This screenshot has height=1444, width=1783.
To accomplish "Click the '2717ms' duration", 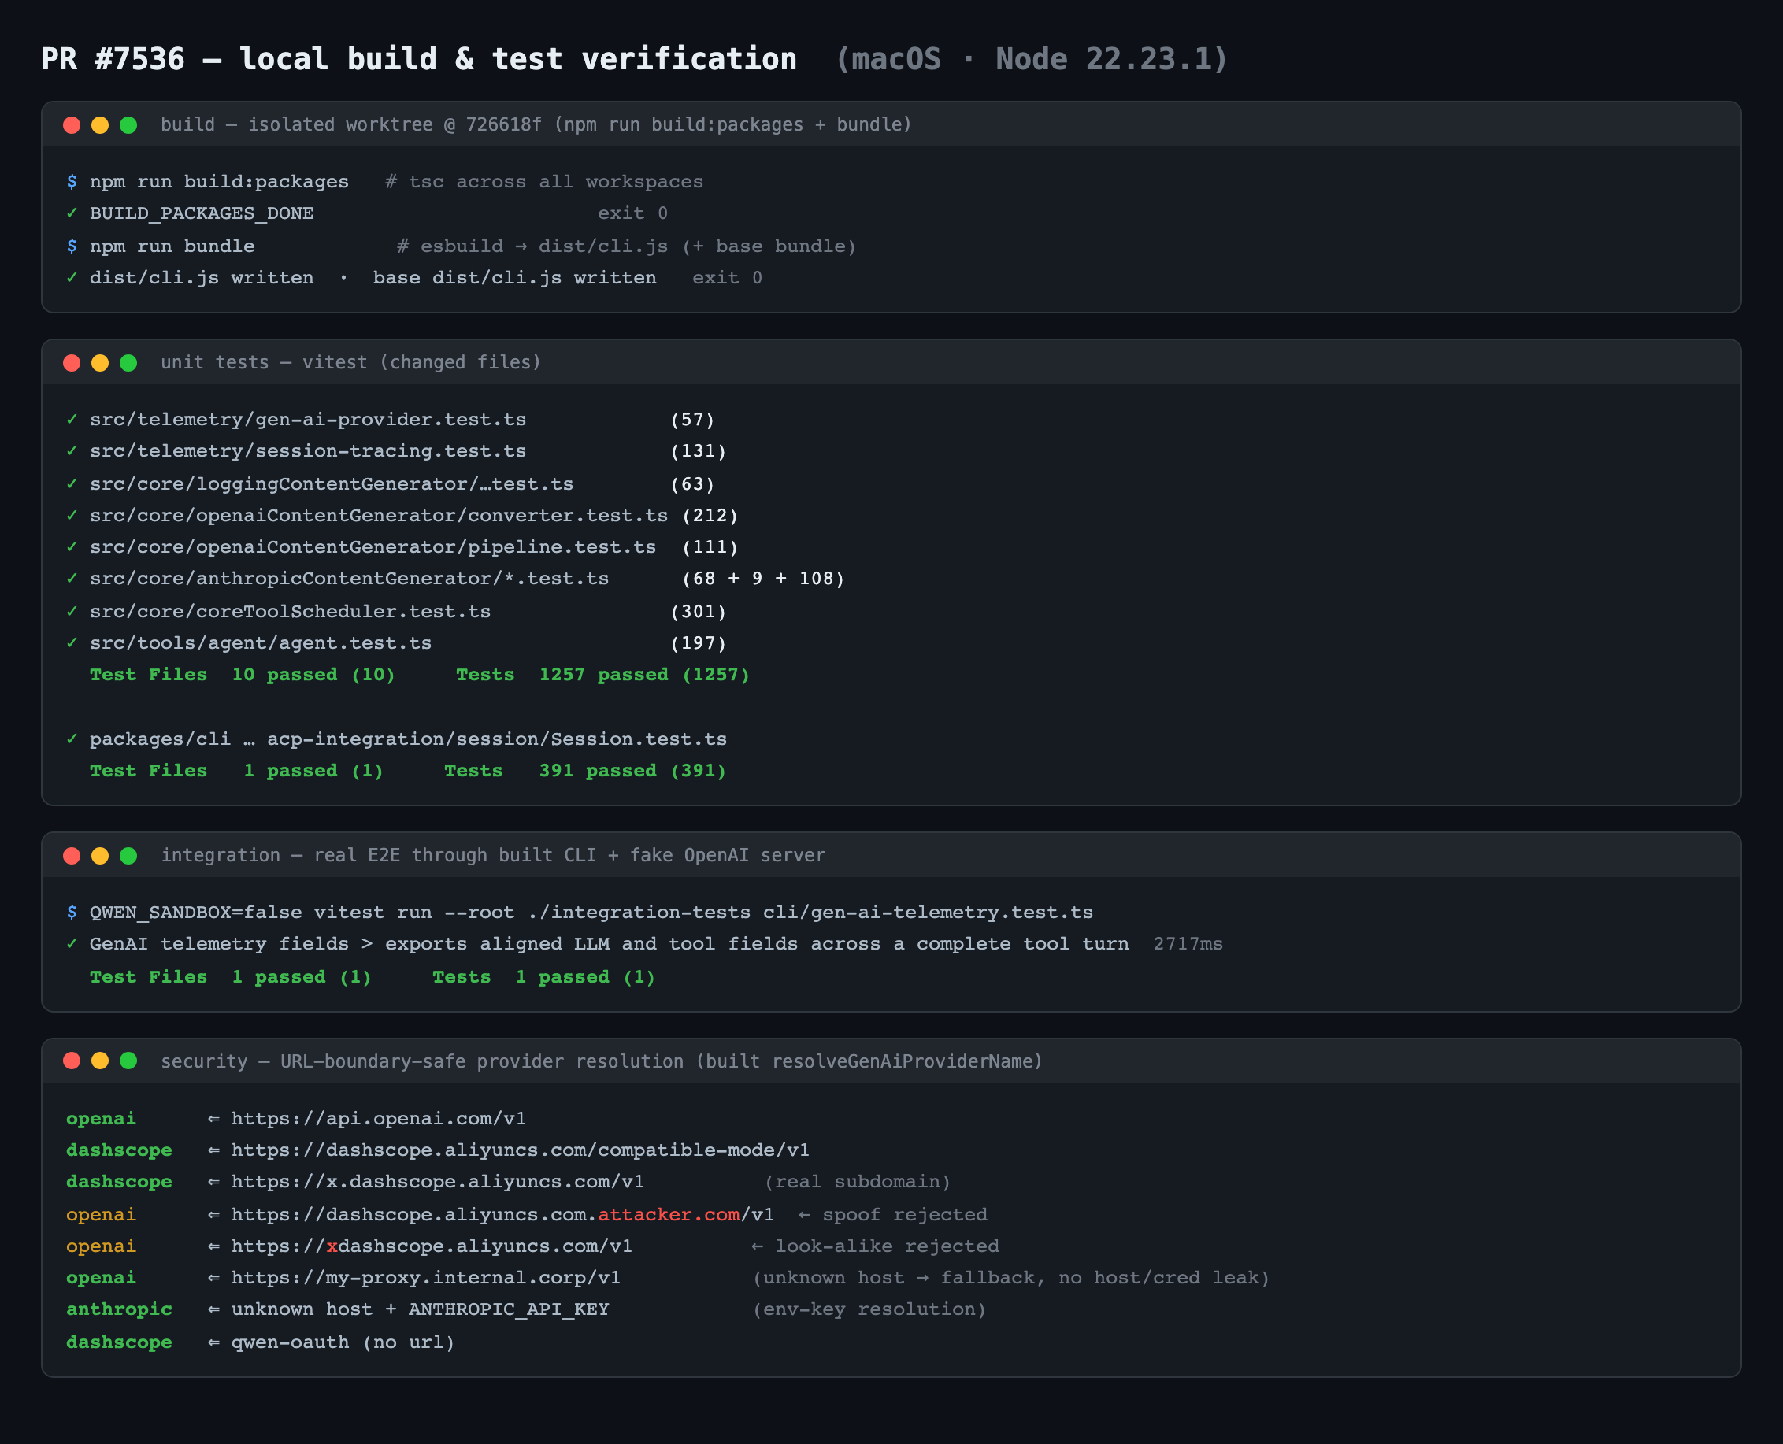I will tap(1188, 944).
